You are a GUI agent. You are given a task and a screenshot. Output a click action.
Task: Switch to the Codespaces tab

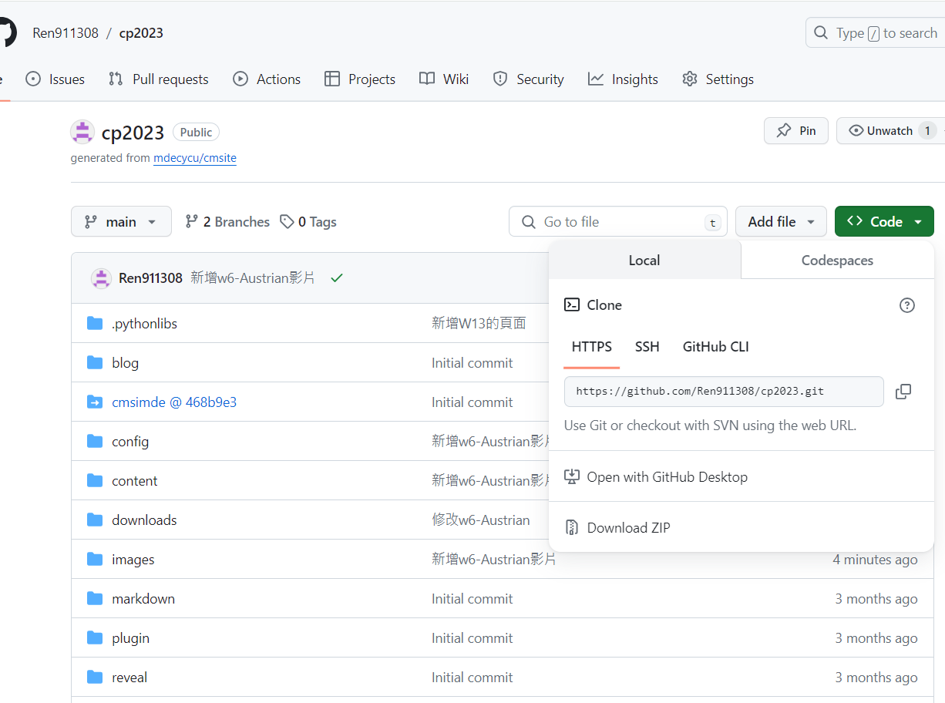point(837,261)
